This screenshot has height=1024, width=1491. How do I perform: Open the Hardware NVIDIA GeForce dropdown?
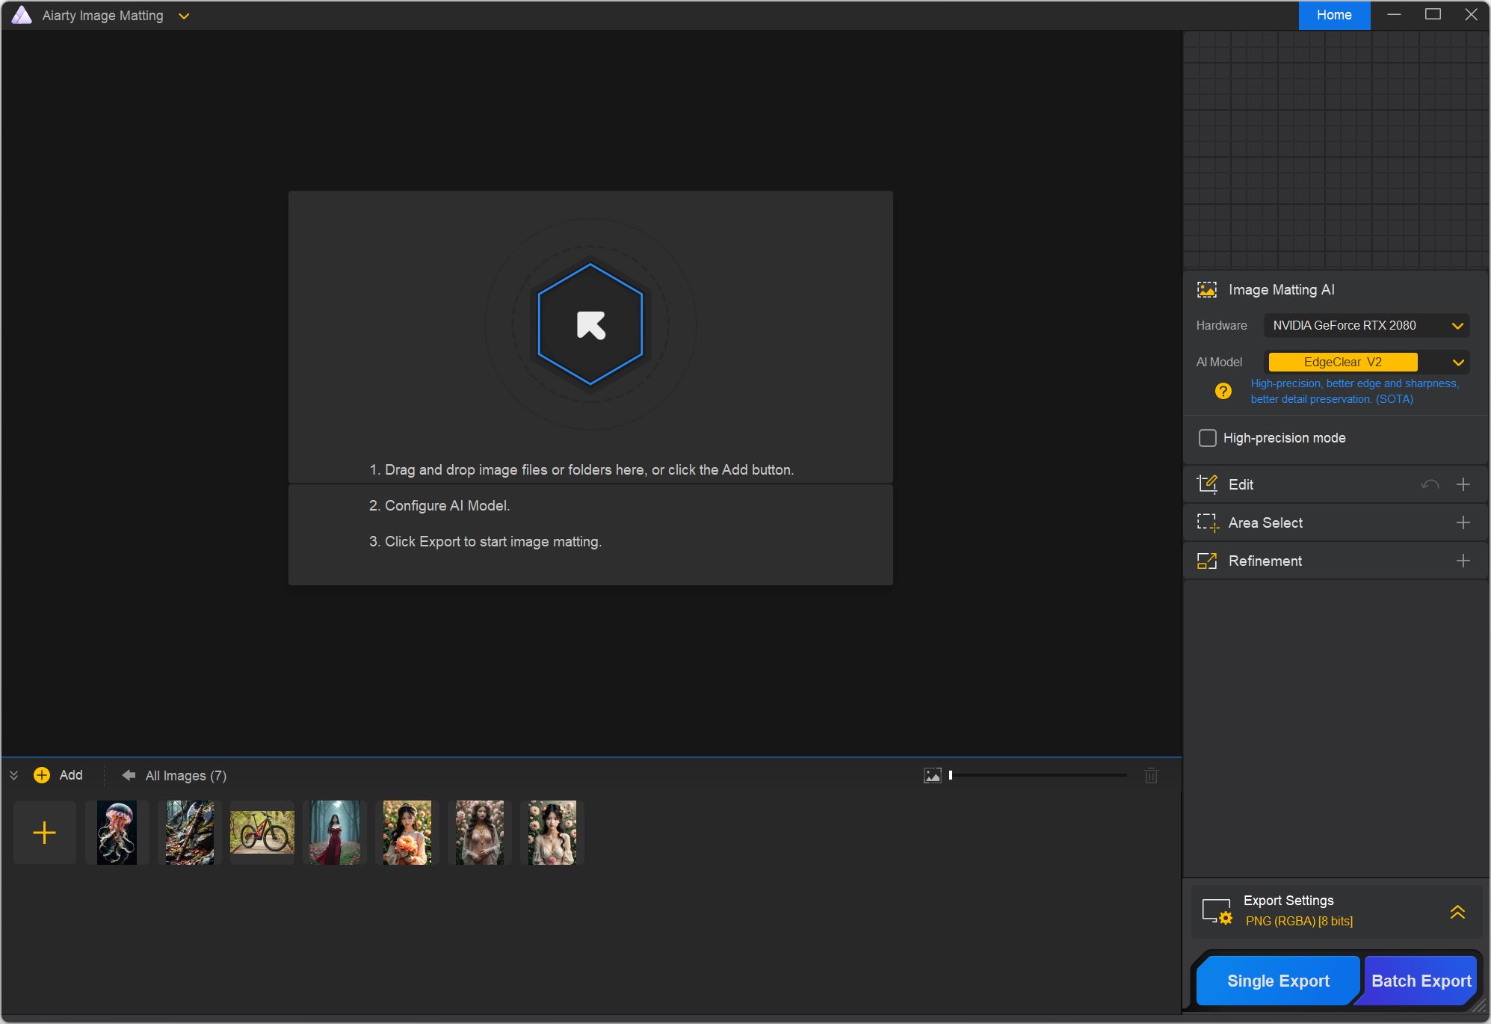(x=1366, y=325)
